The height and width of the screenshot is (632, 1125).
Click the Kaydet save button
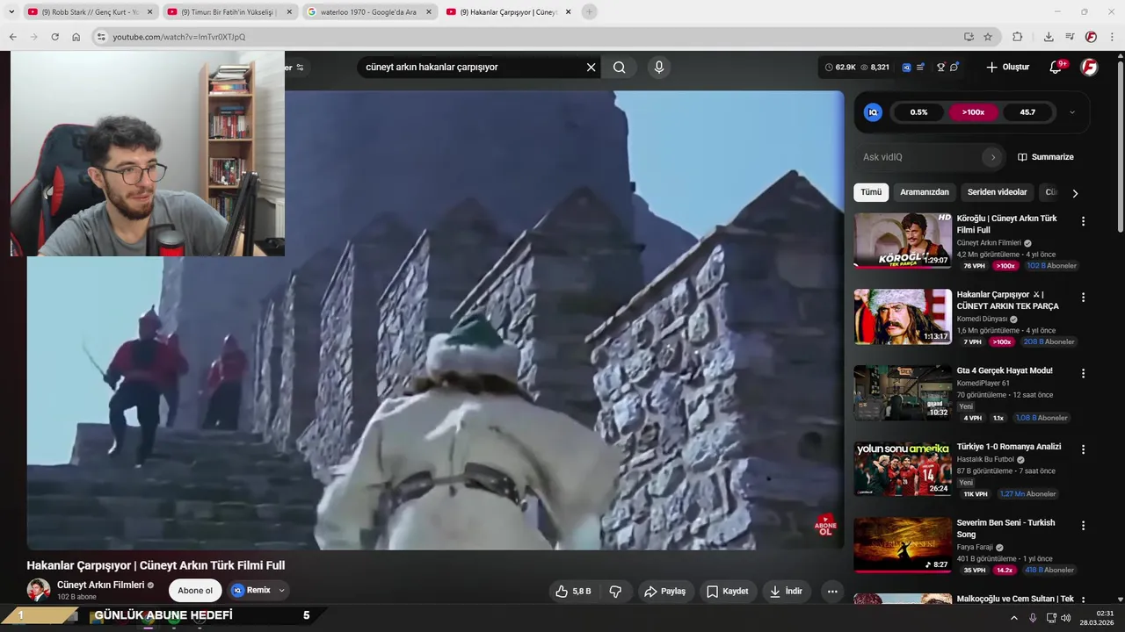pyautogui.click(x=727, y=592)
